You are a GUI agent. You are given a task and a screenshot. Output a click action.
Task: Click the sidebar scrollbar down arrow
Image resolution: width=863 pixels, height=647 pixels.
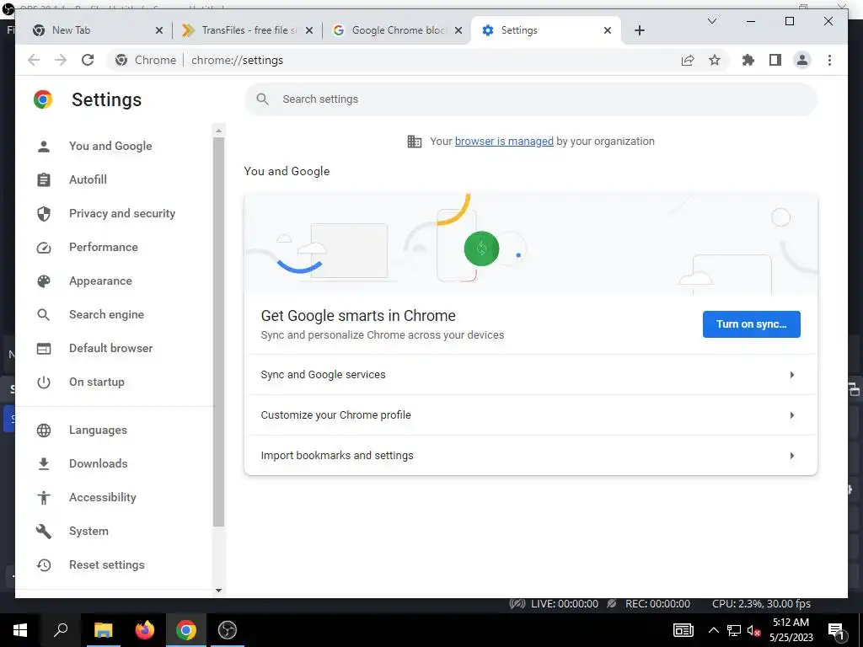coord(218,591)
